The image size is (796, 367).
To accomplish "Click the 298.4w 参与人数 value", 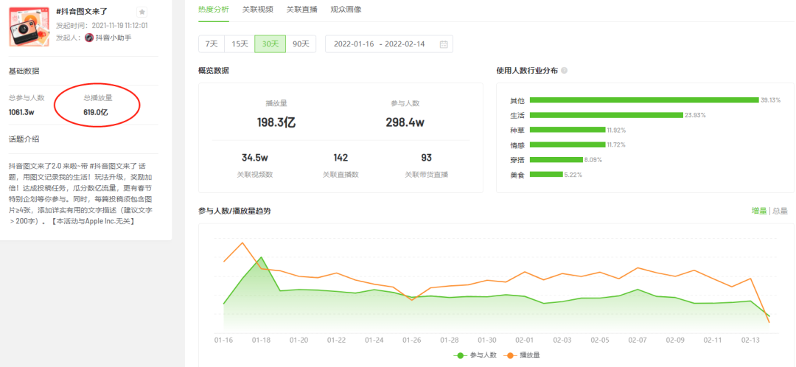I will (x=405, y=122).
